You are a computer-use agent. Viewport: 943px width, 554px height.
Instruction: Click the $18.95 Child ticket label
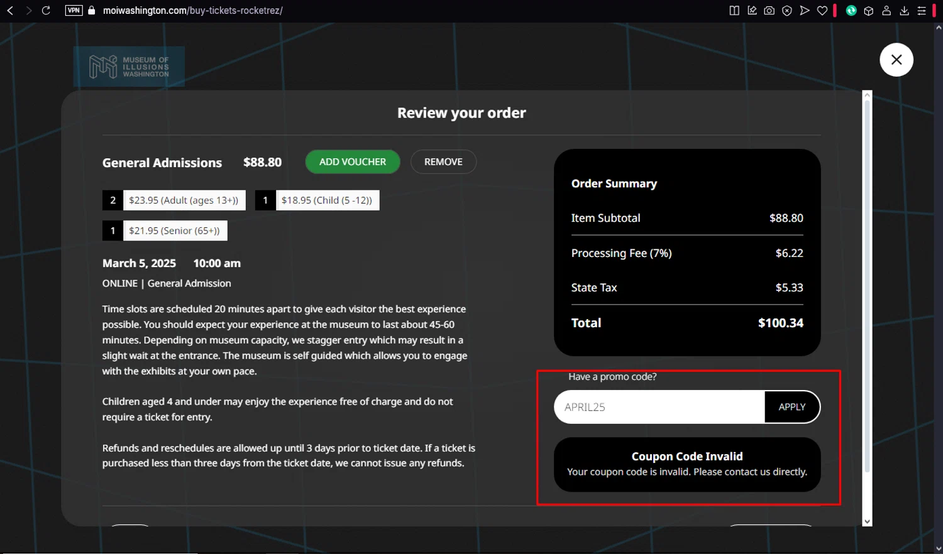(327, 200)
